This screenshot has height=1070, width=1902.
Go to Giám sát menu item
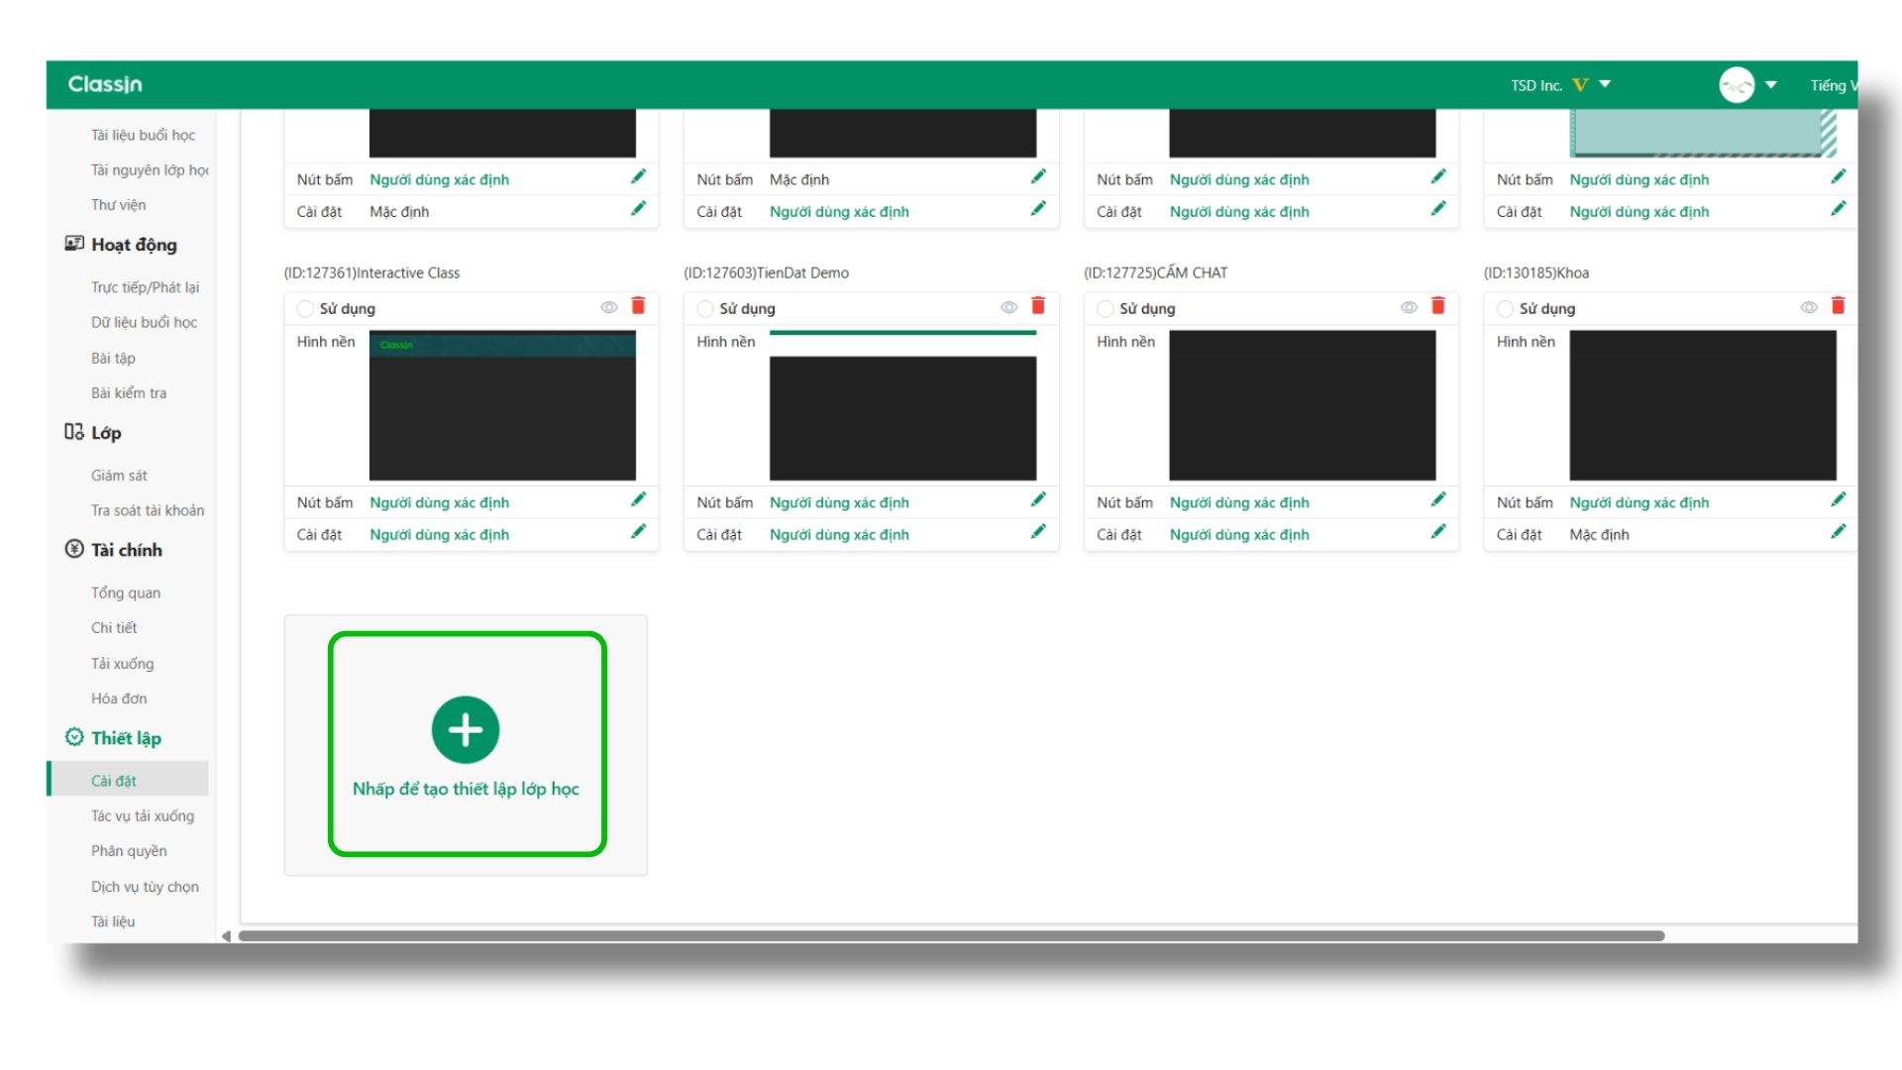(x=119, y=476)
